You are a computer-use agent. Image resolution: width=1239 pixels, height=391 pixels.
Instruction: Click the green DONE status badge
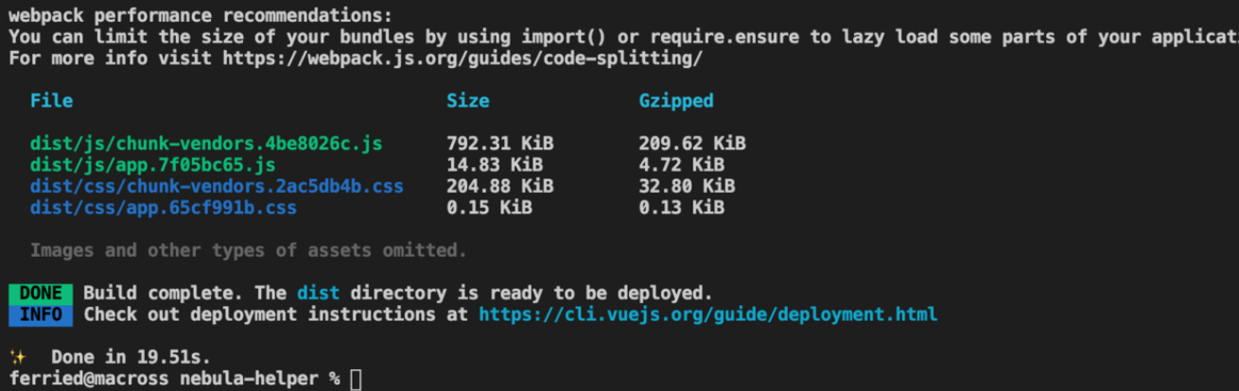point(40,293)
